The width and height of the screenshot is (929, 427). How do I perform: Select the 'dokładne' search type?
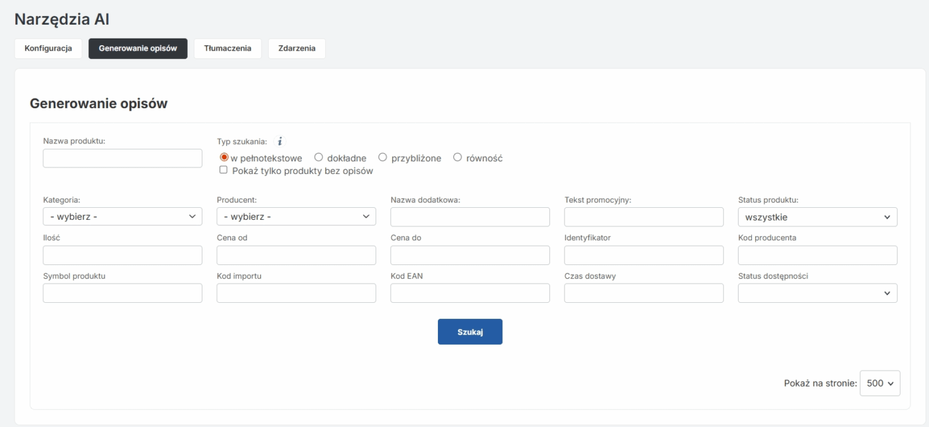click(319, 158)
